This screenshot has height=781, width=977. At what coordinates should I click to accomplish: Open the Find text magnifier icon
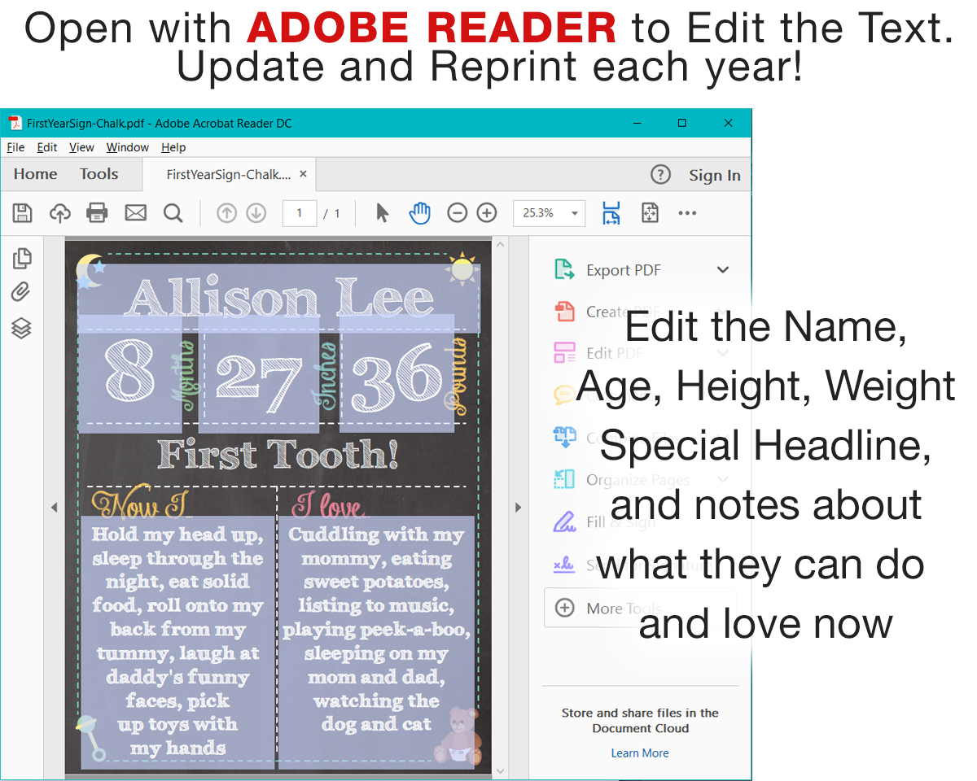[173, 213]
